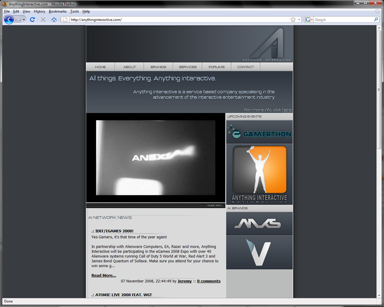384x307 pixels.
Task: Open the View menu
Action: (x=27, y=11)
